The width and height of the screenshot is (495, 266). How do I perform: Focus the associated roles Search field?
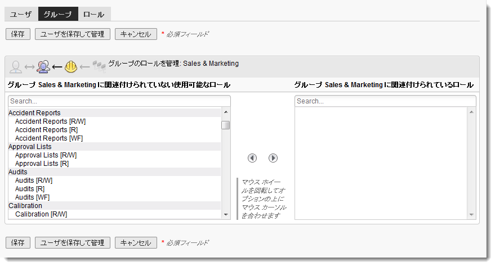[x=385, y=101]
